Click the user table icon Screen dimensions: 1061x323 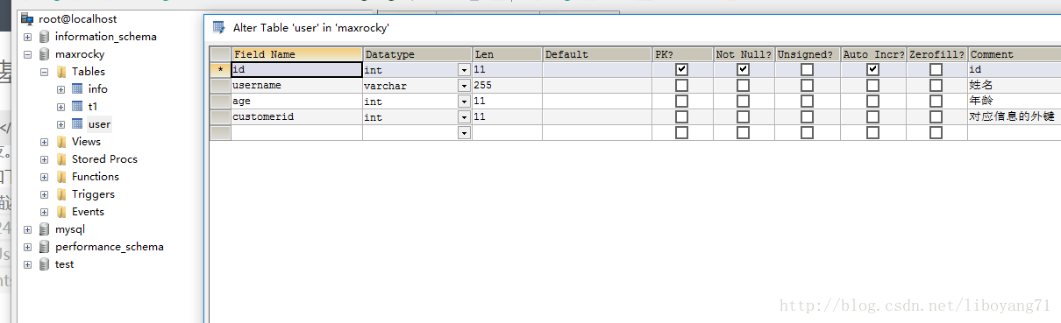point(77,123)
